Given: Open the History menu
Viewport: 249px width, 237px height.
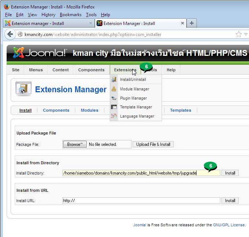Looking at the screenshot, I should click(48, 15).
